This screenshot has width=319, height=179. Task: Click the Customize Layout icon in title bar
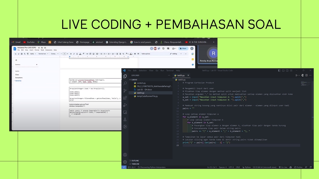(291, 70)
